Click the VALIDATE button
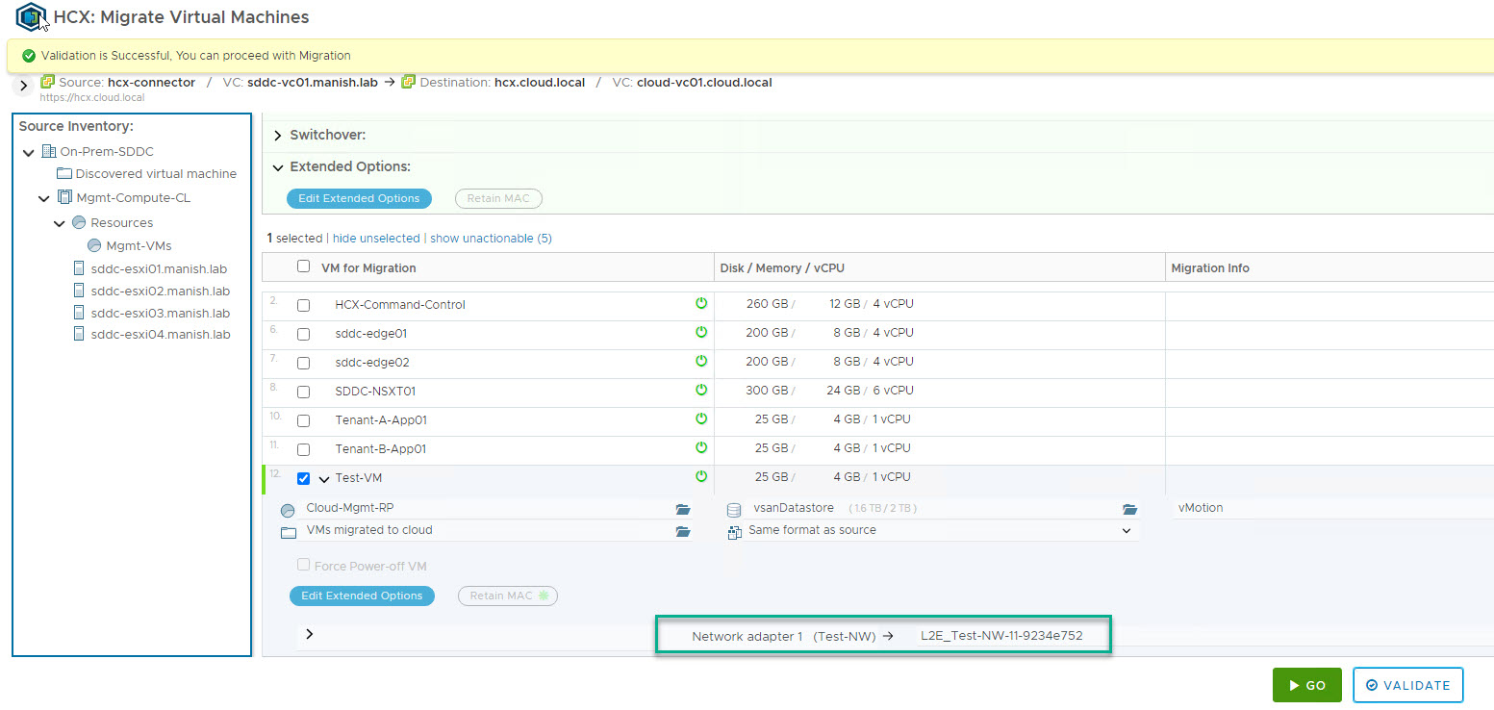Viewport: 1494px width, 710px height. click(x=1407, y=685)
